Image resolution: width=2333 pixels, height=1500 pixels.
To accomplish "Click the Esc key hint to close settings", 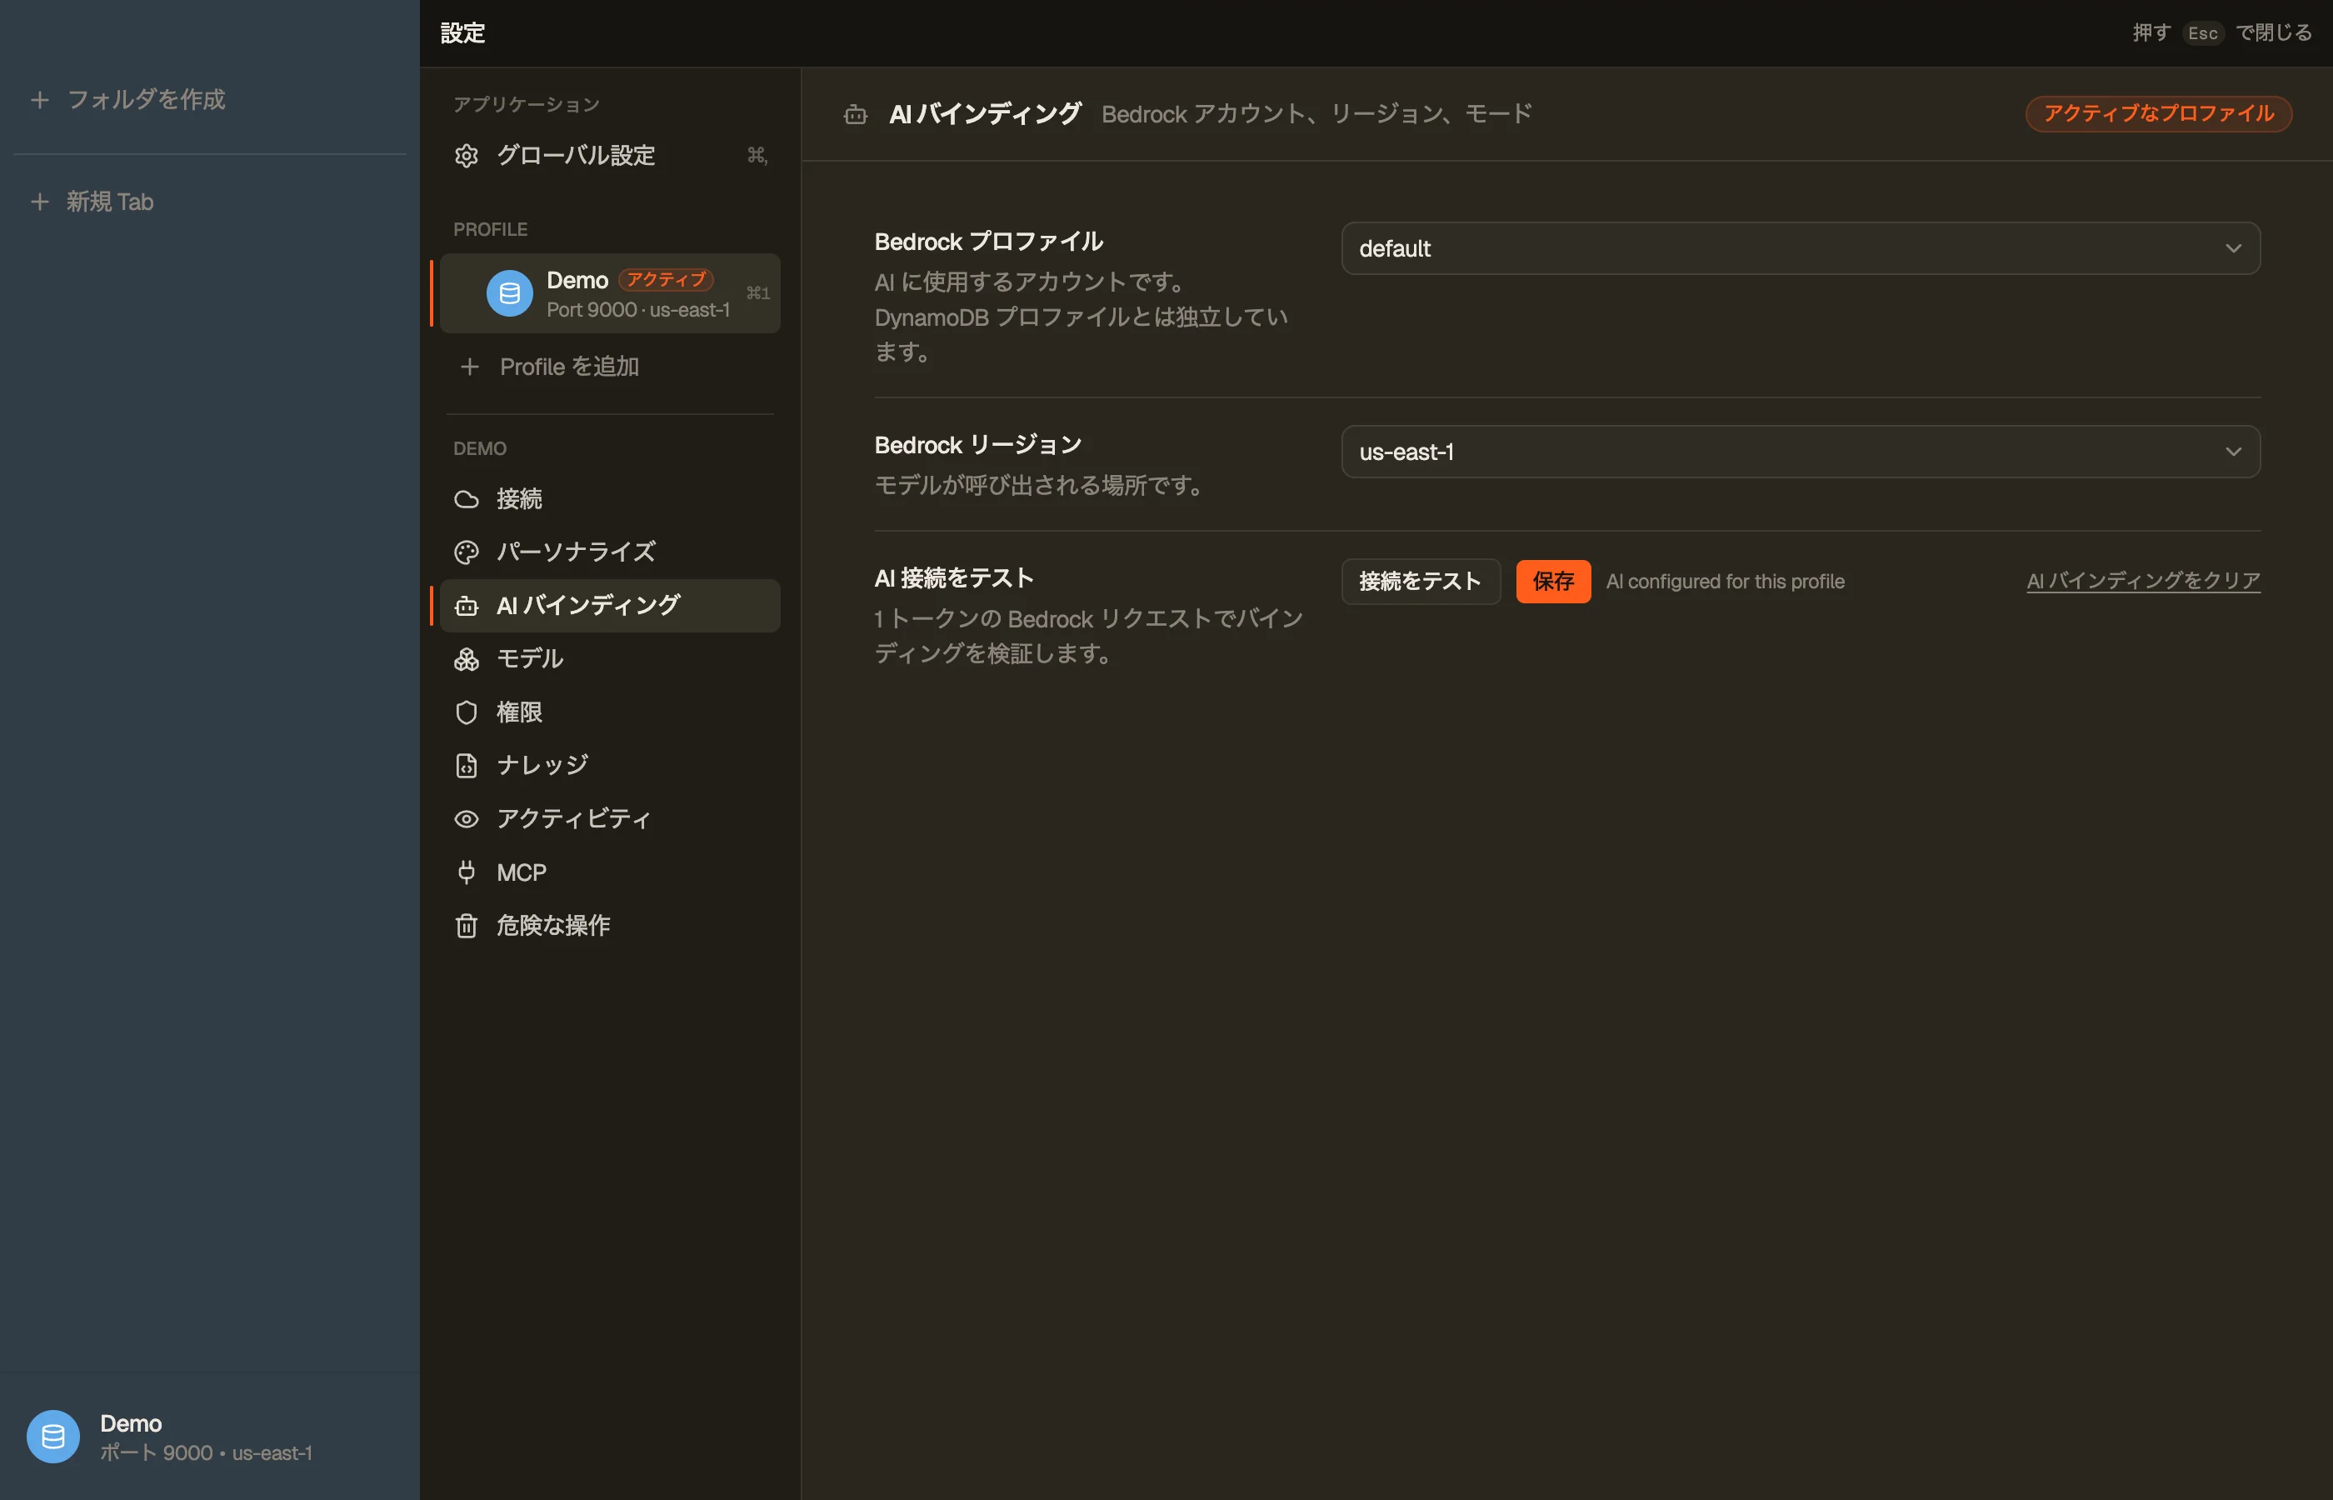I will tap(2202, 33).
